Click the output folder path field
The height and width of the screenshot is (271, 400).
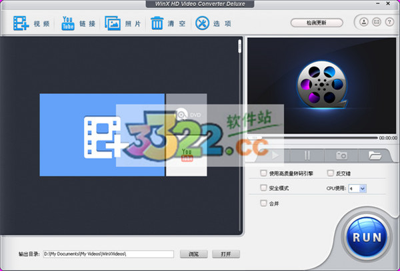[109, 254]
